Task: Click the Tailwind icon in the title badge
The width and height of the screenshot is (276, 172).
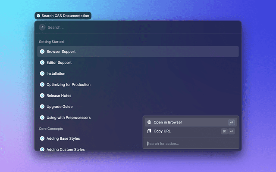Action: click(x=38, y=16)
